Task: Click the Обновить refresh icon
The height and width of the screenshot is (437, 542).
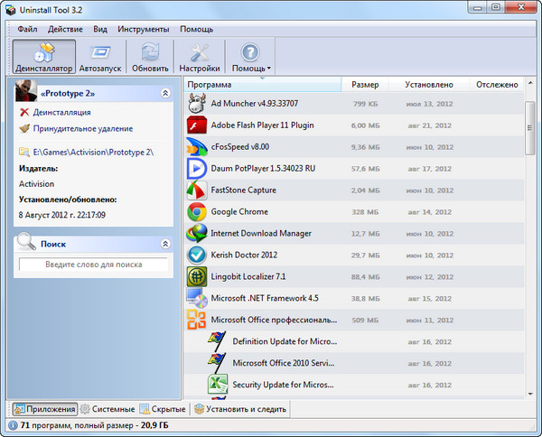Action: pos(150,56)
